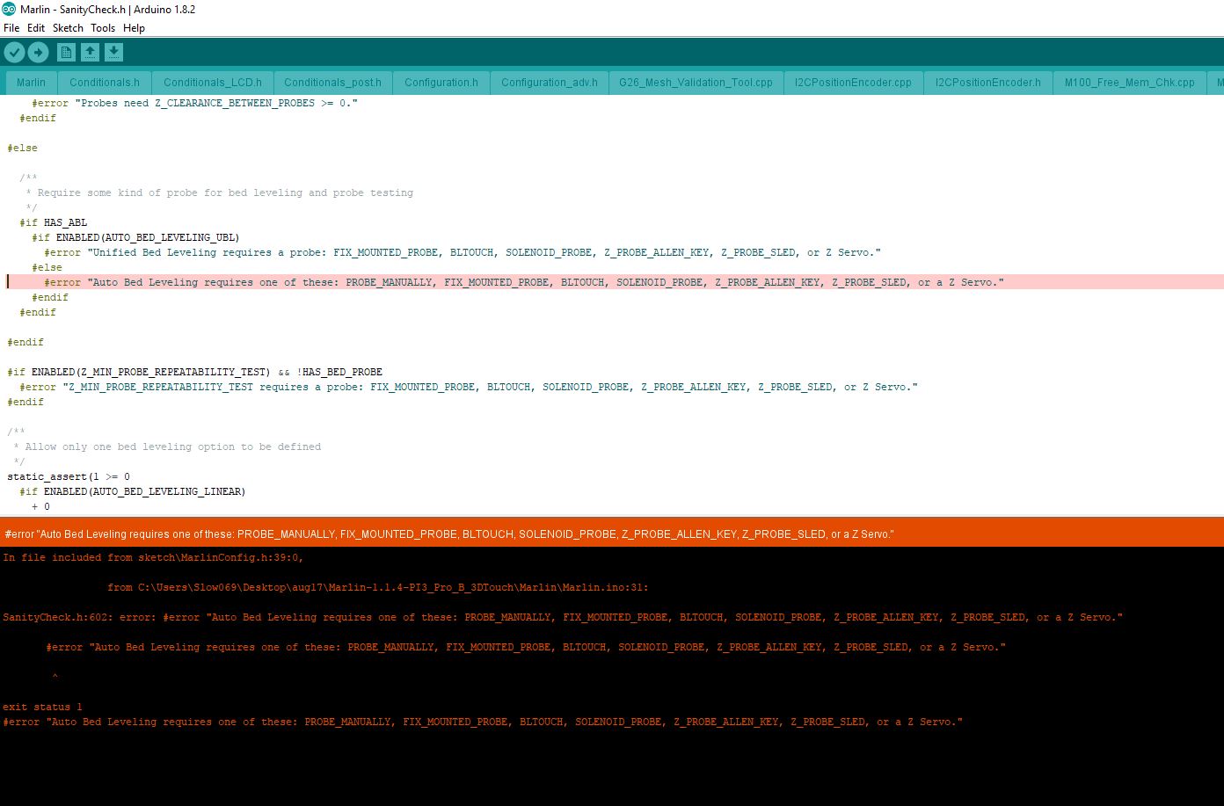
Task: Click the highlighted Auto Bed Leveling error line
Action: (x=523, y=282)
